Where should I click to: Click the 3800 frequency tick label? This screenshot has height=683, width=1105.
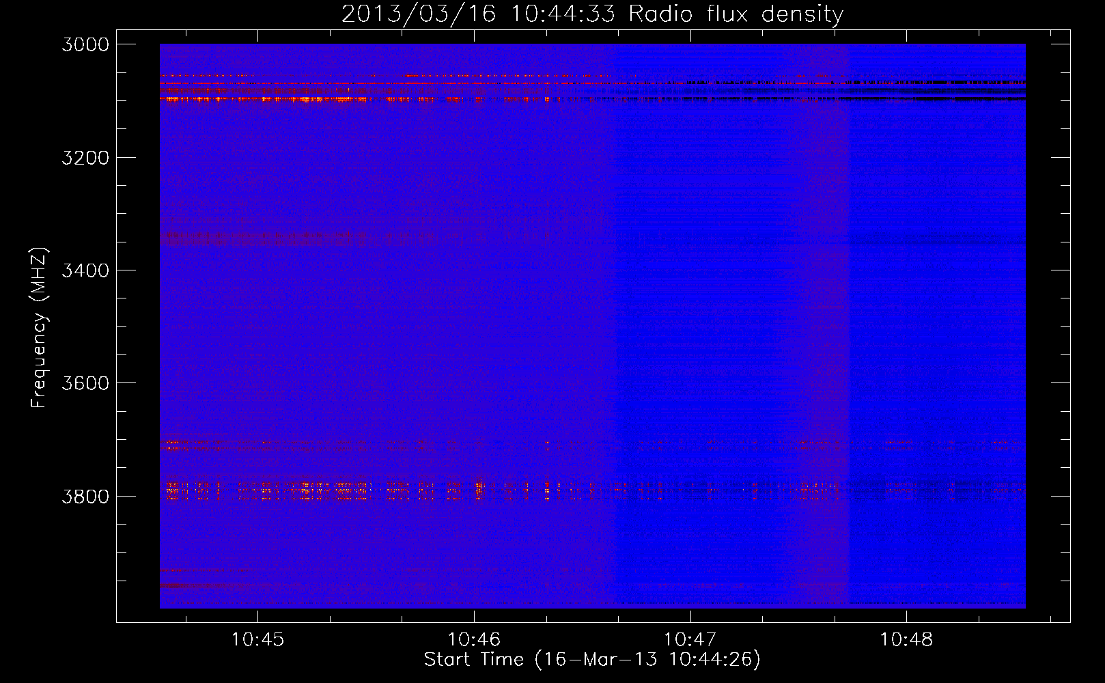pyautogui.click(x=85, y=496)
